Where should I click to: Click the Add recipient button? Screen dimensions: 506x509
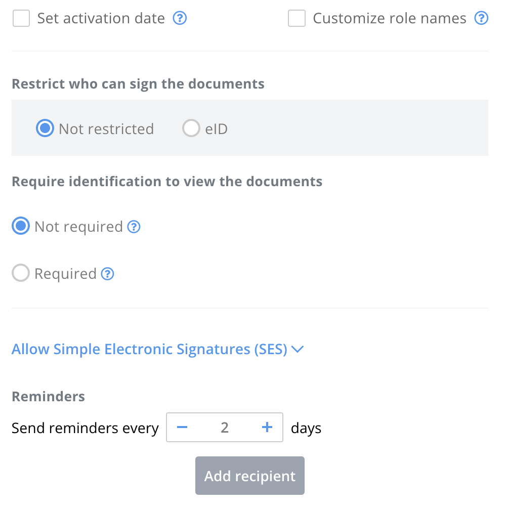[250, 476]
